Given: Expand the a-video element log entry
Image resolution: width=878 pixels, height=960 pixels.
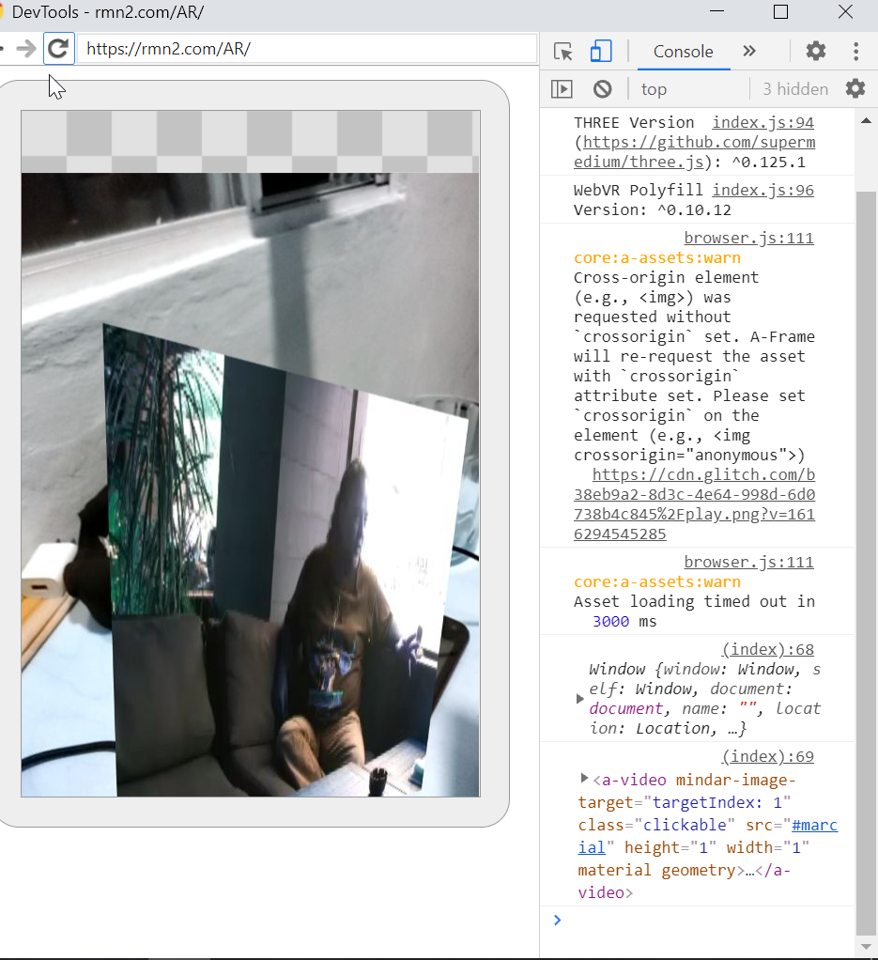Looking at the screenshot, I should point(583,779).
